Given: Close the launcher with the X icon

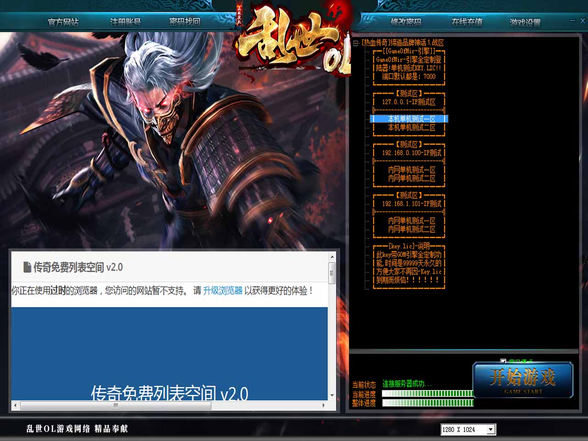Looking at the screenshot, I should point(582,21).
